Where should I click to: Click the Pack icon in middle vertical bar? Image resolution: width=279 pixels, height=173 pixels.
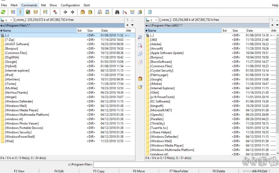(x=140, y=78)
